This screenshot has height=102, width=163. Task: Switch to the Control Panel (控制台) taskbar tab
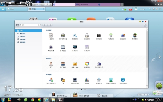(36, 9)
